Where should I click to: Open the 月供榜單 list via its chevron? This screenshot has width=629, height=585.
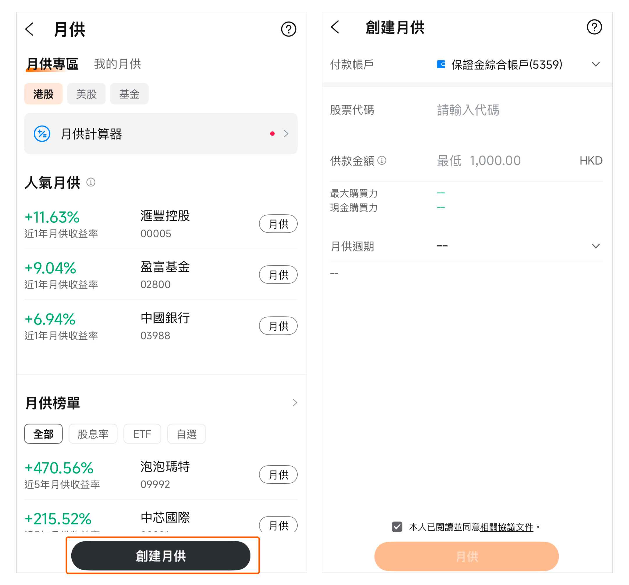coord(295,403)
